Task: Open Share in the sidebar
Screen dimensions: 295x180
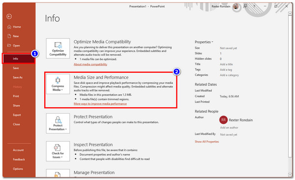Action: (16, 106)
